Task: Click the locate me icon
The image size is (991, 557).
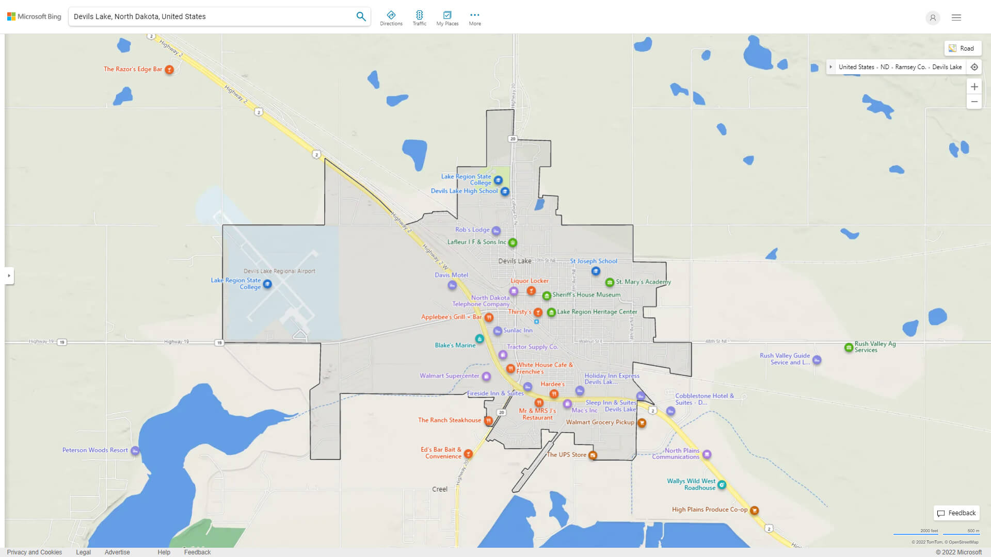Action: pos(974,67)
